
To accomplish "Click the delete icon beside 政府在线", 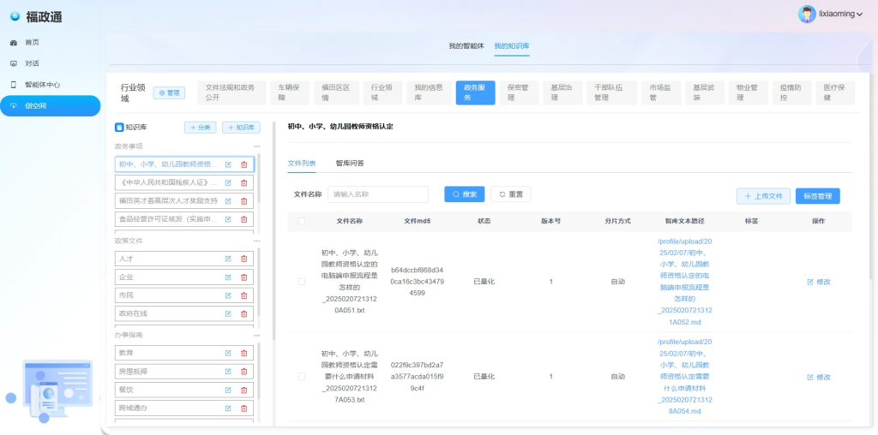I will click(244, 313).
